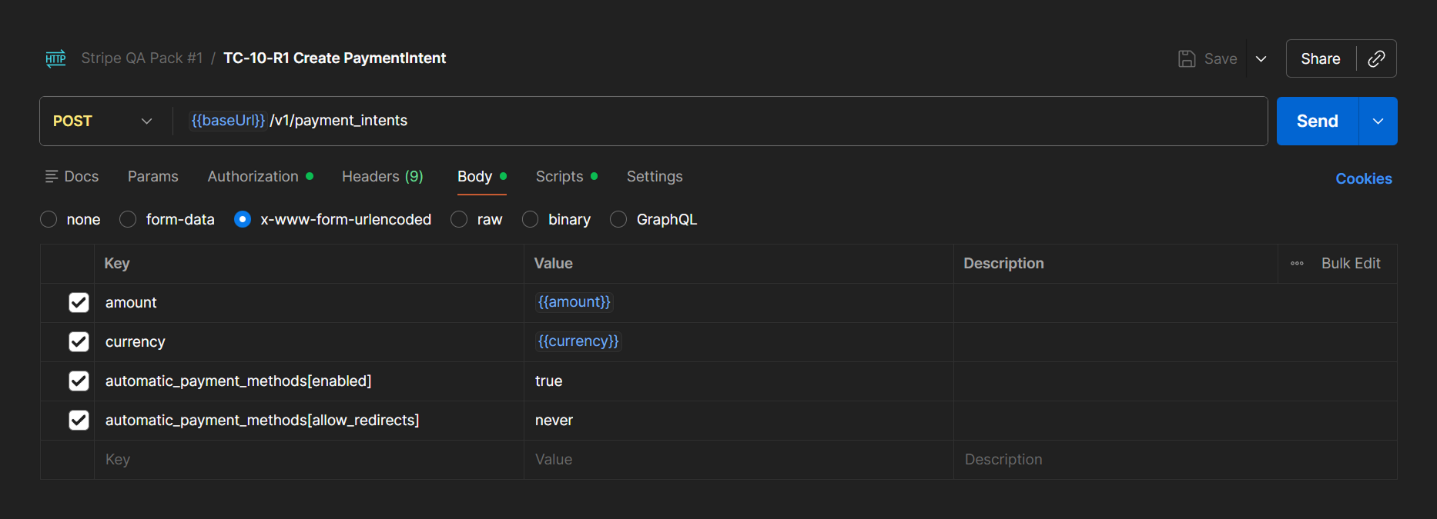Click the 'amount' key cell
Viewport: 1437px width, 519px height.
(309, 303)
